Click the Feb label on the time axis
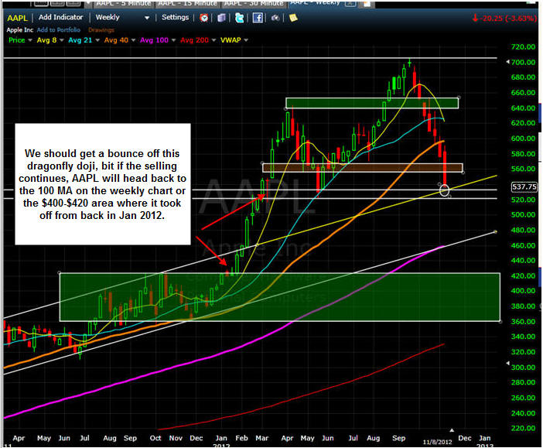The height and width of the screenshot is (448, 543). click(x=241, y=438)
